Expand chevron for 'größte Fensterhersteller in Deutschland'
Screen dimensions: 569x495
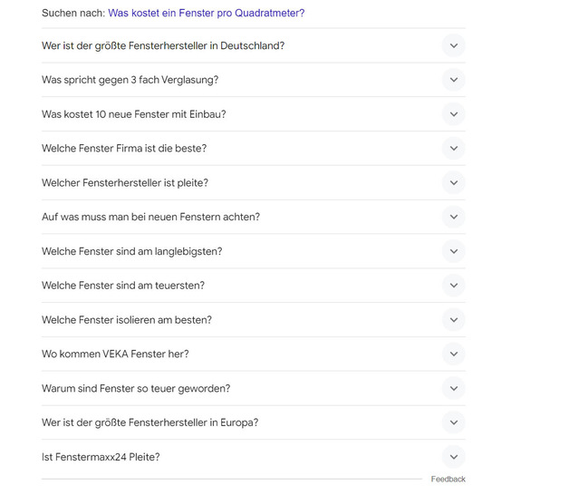454,45
